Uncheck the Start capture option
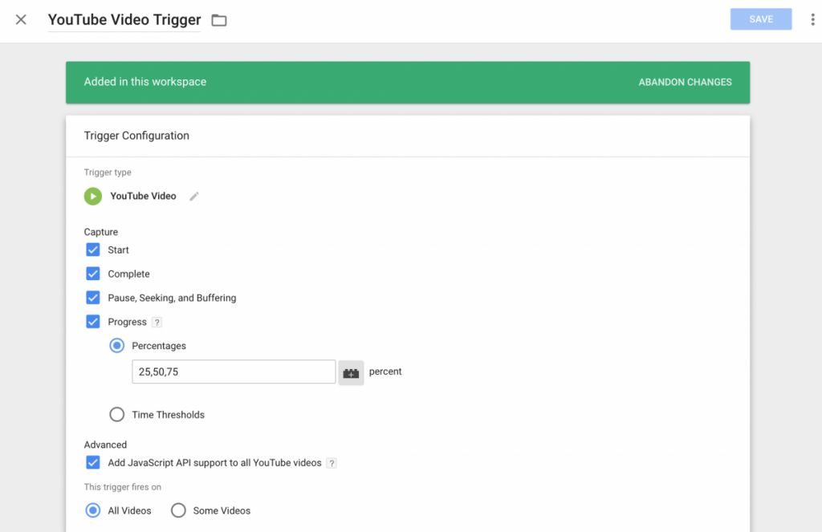 click(92, 250)
